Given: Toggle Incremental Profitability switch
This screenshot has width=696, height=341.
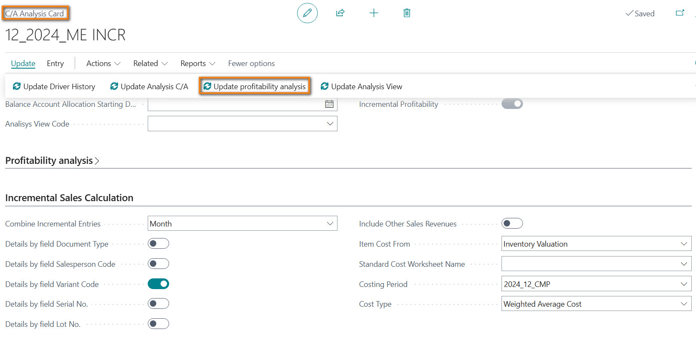Looking at the screenshot, I should tap(512, 103).
